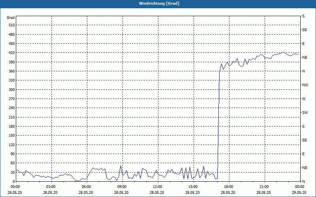Click 'SE' label between 150 and 120 gridlines
Screen dimensions: 316x197
coord(305,140)
